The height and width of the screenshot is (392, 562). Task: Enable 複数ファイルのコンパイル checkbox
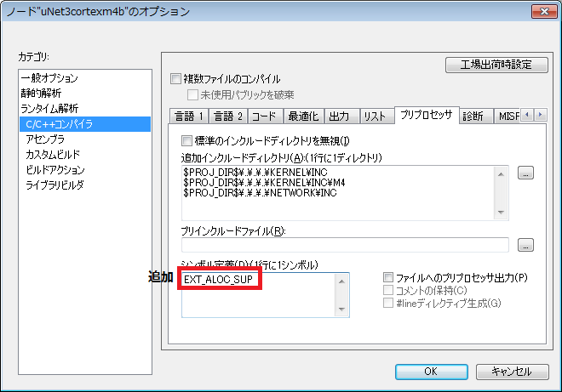176,79
